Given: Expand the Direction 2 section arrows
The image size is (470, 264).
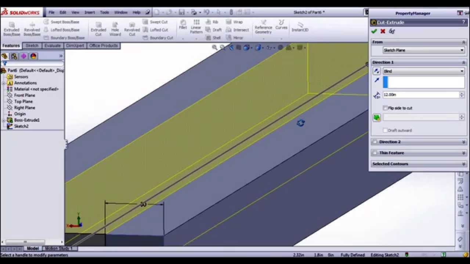Looking at the screenshot, I should click(x=464, y=142).
